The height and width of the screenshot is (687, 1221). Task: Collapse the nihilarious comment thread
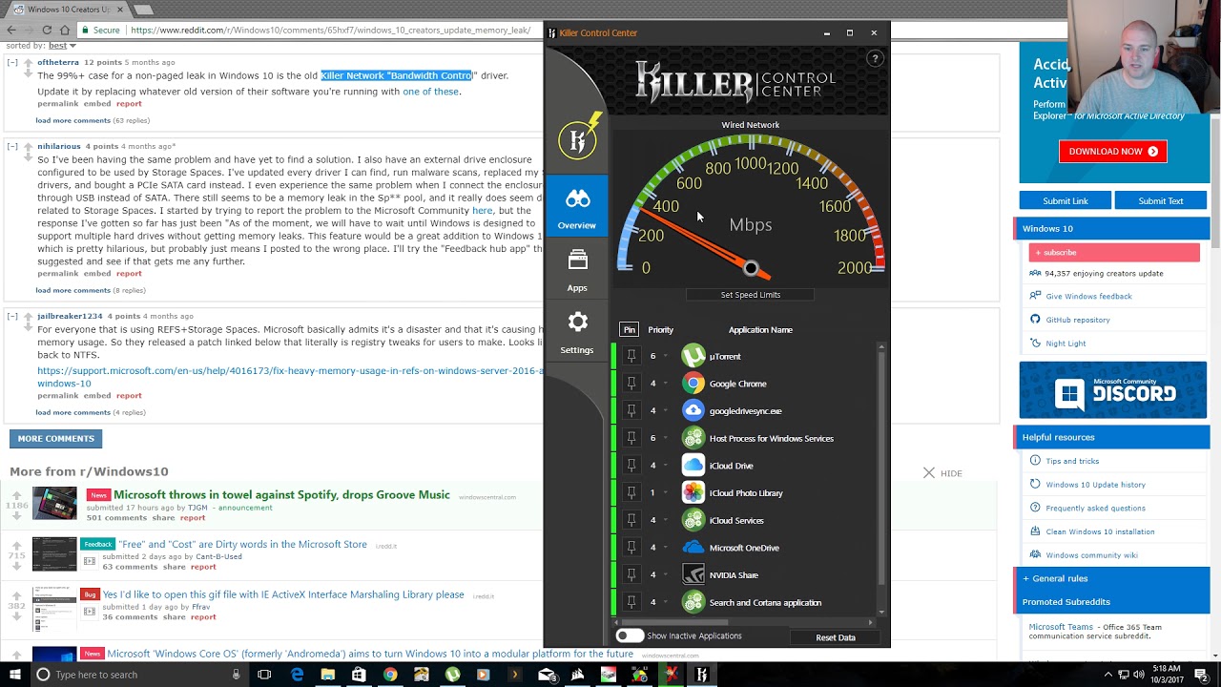(x=12, y=146)
